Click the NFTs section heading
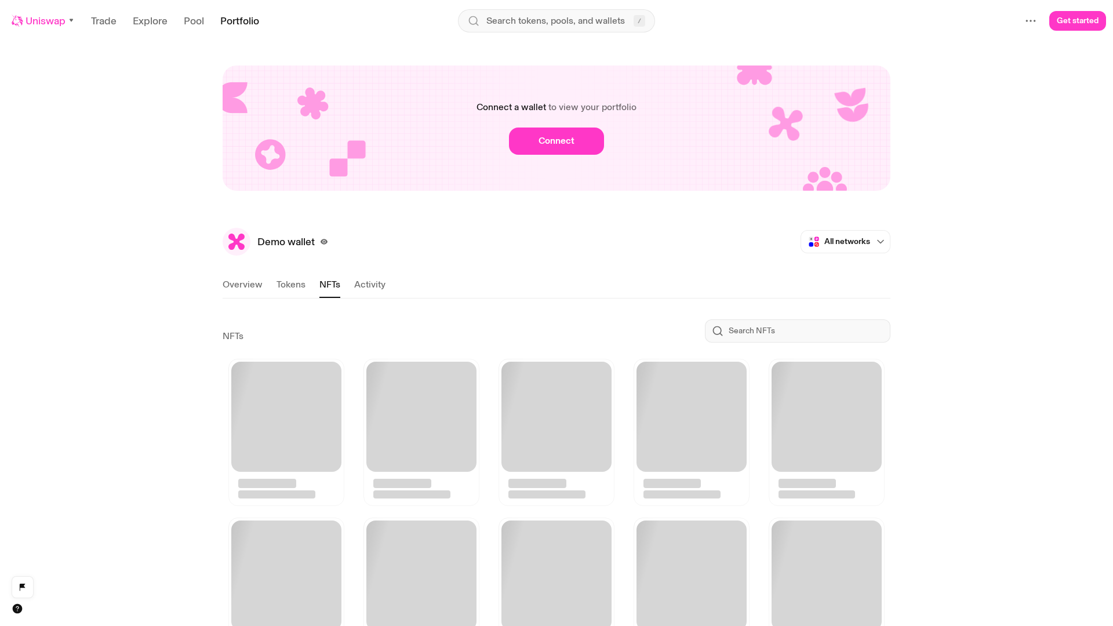Viewport: 1113px width, 626px height. 233,336
